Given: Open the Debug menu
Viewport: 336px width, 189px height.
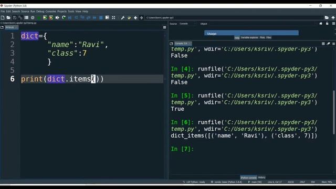Looking at the screenshot, I should pyautogui.click(x=40, y=12).
